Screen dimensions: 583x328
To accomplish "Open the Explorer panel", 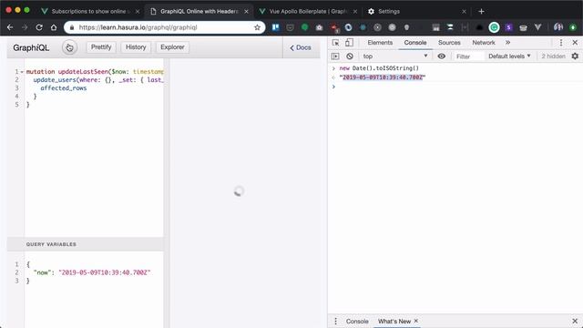I will pyautogui.click(x=172, y=47).
